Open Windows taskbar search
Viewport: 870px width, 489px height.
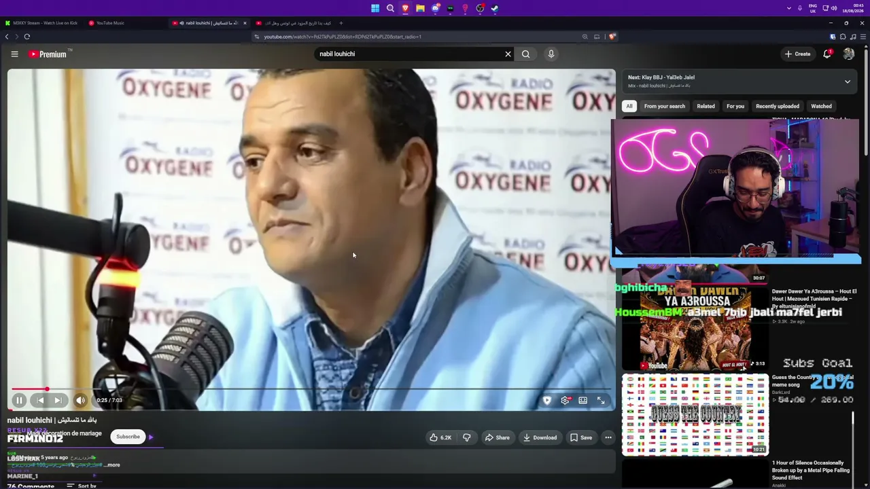[390, 8]
